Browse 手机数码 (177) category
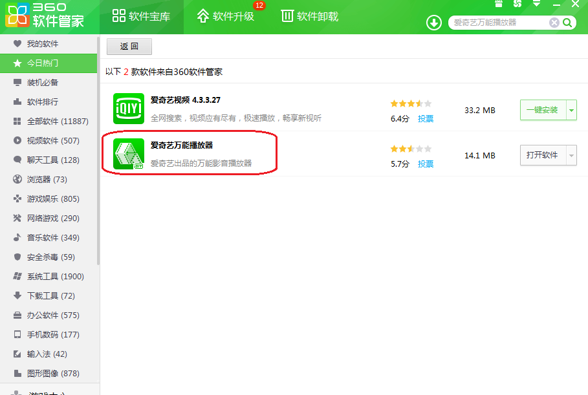 tap(49, 334)
